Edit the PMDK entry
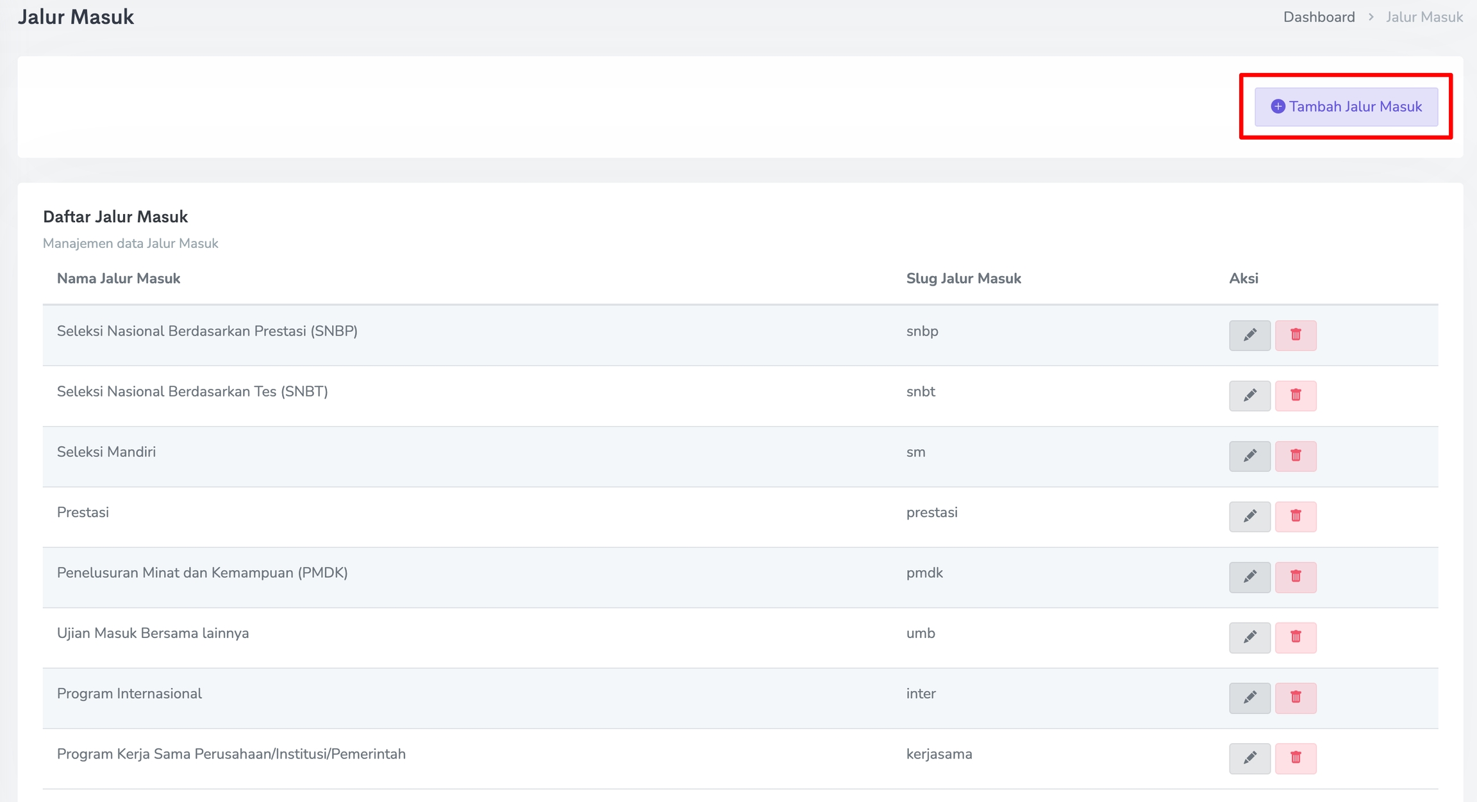Viewport: 1477px width, 802px height. point(1249,577)
